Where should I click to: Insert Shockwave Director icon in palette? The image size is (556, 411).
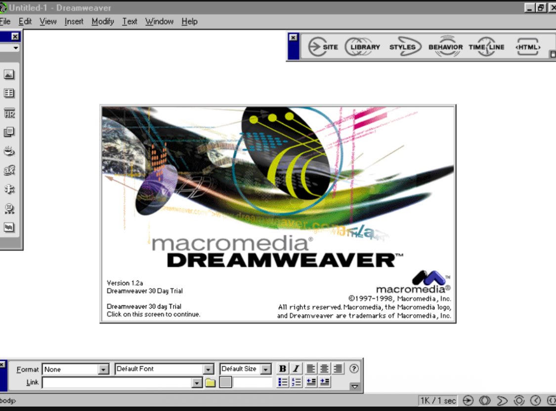(x=9, y=227)
